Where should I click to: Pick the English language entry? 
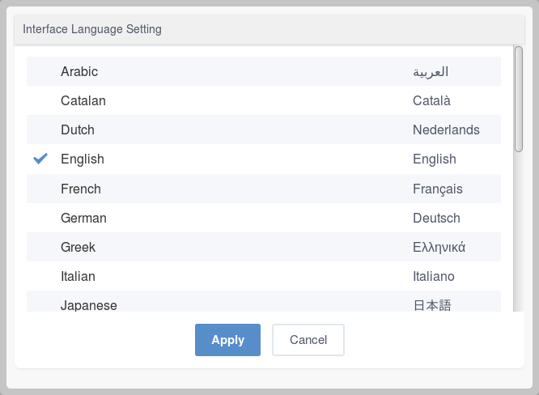click(264, 159)
